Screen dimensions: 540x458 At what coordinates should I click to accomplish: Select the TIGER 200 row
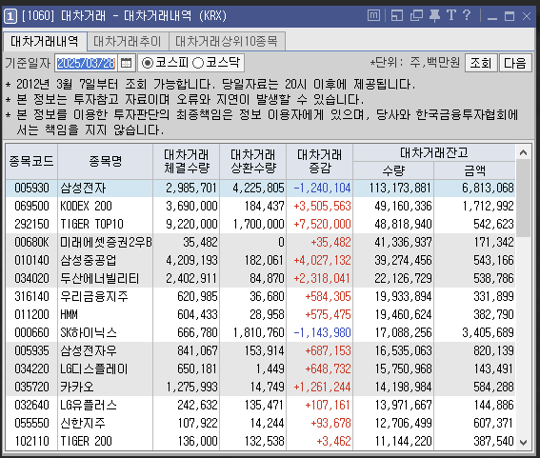[260, 441]
